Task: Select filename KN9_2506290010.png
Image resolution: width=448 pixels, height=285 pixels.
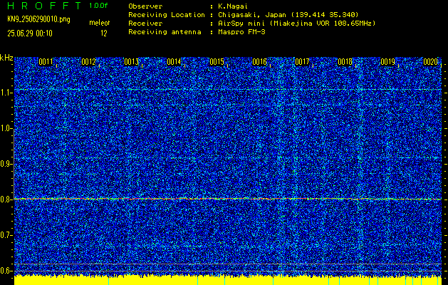Action: tap(38, 19)
